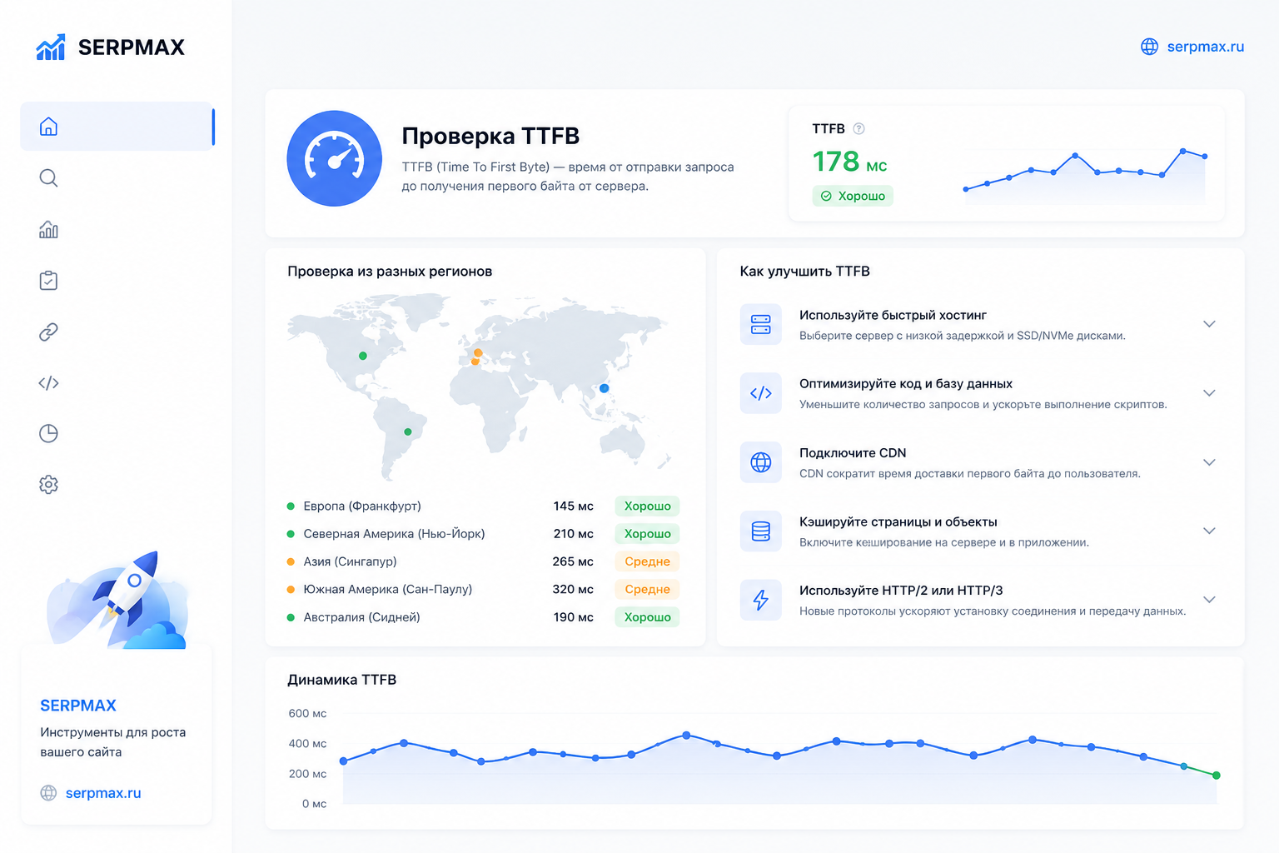The width and height of the screenshot is (1279, 853).
Task: Click the last green point on Динамика chart
Action: (1217, 776)
